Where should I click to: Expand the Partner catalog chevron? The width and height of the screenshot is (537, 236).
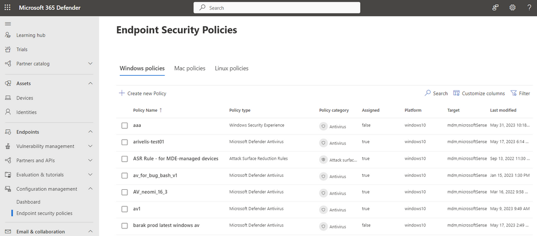[90, 64]
